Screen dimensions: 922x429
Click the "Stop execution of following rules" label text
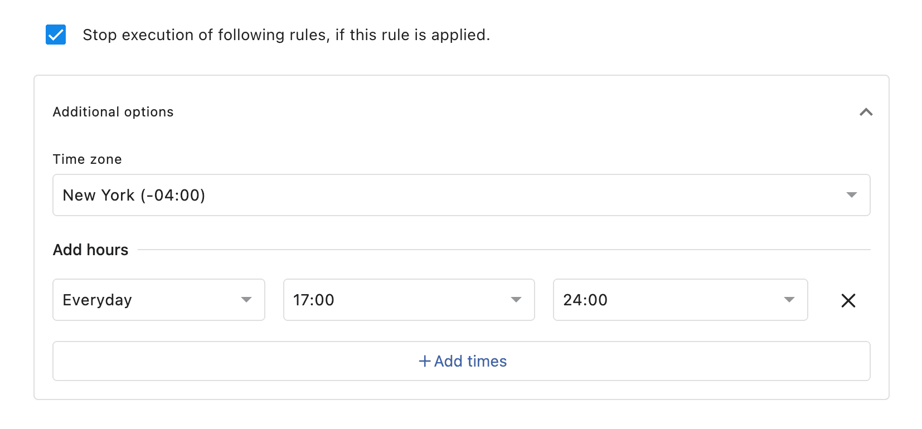pos(286,35)
